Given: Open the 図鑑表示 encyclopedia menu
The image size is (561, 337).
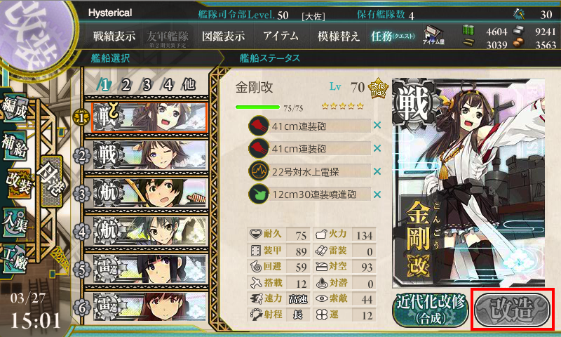Looking at the screenshot, I should 223,37.
